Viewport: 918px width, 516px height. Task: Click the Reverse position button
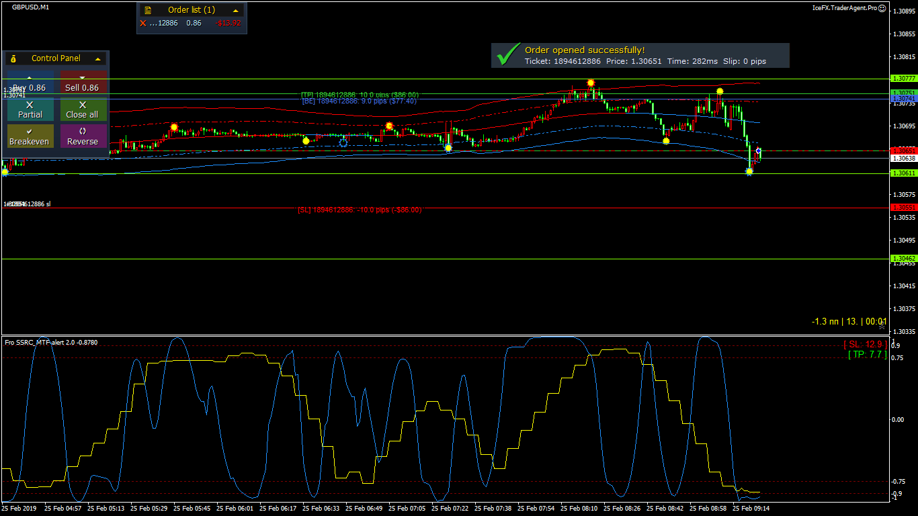(82, 136)
